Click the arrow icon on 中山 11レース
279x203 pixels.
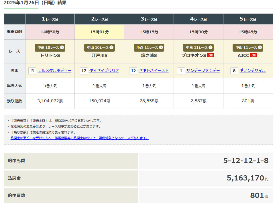pos(260,48)
